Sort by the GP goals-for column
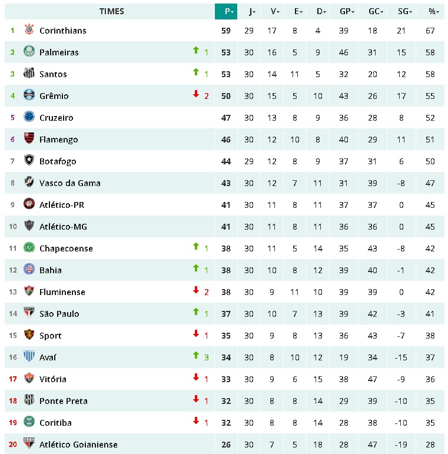The image size is (448, 454). [x=346, y=11]
